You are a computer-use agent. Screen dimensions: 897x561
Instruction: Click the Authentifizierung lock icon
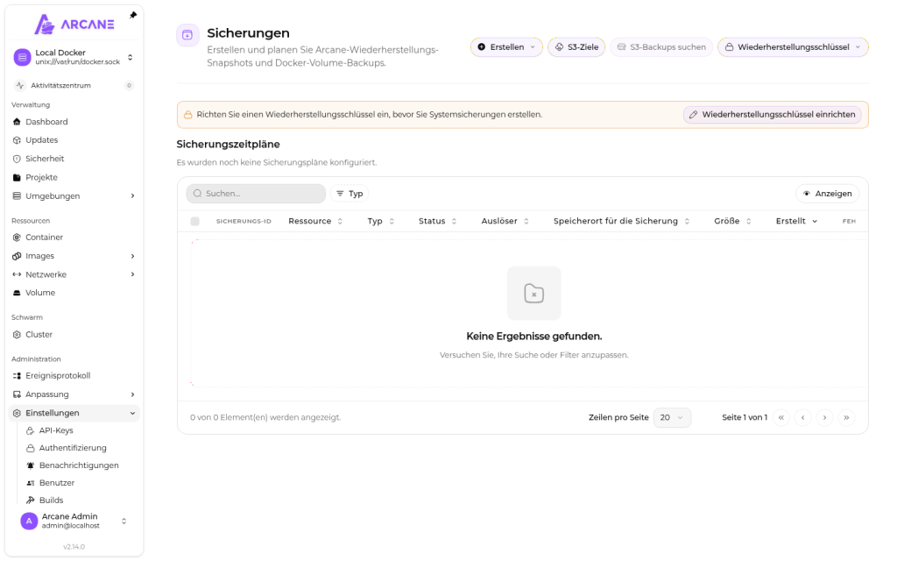(x=31, y=448)
